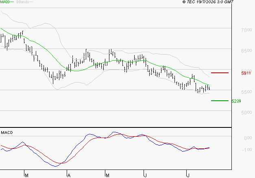Click the MACD 000 axis label
Image resolution: width=255 pixels, height=178 pixels.
[x=248, y=138]
